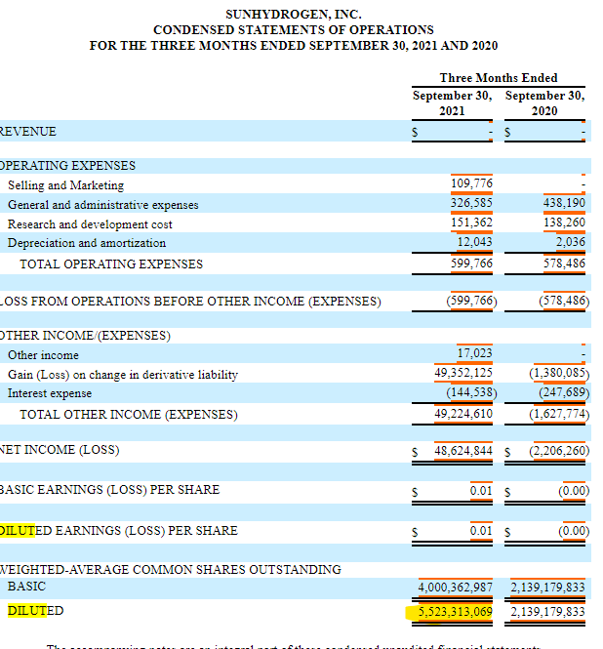The image size is (603, 649).
Task: Select total operating expenses 599,766 value
Action: pos(471,264)
